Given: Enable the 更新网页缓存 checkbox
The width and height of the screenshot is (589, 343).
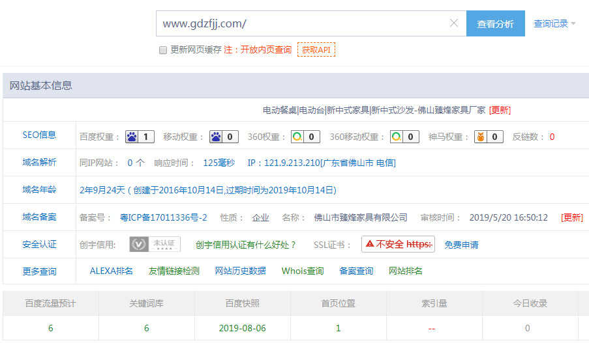Looking at the screenshot, I should [162, 50].
